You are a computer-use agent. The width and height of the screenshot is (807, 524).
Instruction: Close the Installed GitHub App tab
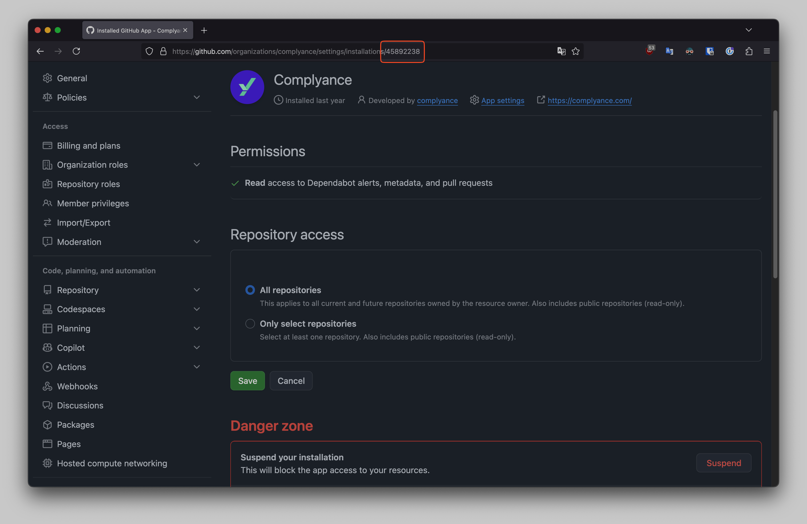tap(185, 30)
